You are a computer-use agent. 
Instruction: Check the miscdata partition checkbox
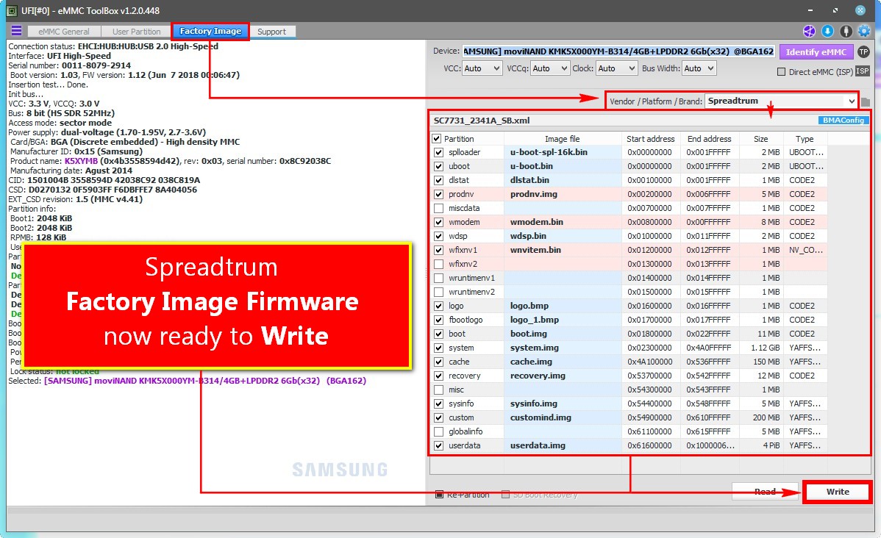click(439, 208)
